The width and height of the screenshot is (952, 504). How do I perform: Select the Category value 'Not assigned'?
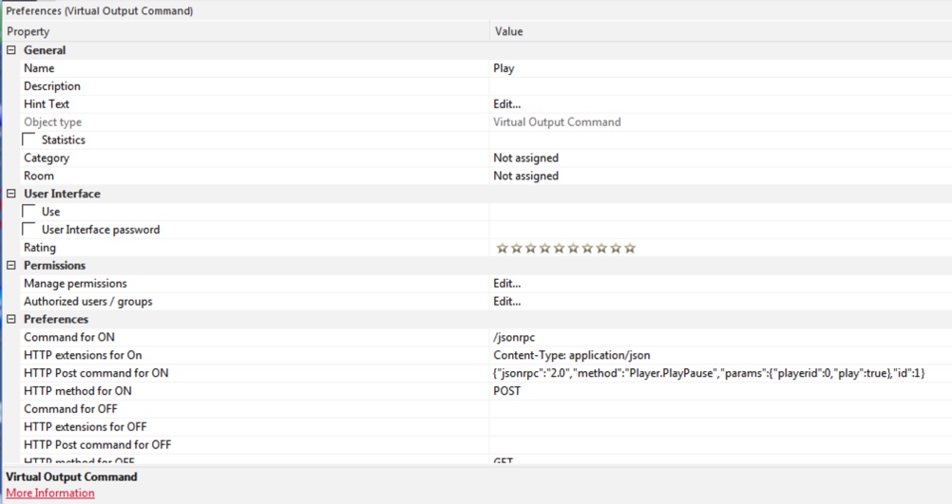tap(525, 159)
